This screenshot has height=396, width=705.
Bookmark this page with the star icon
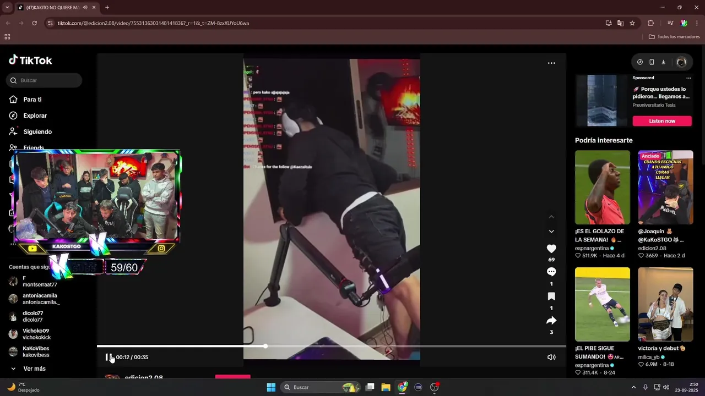(632, 23)
